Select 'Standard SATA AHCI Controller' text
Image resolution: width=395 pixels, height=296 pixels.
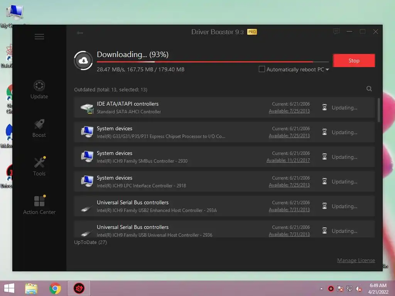coord(129,112)
